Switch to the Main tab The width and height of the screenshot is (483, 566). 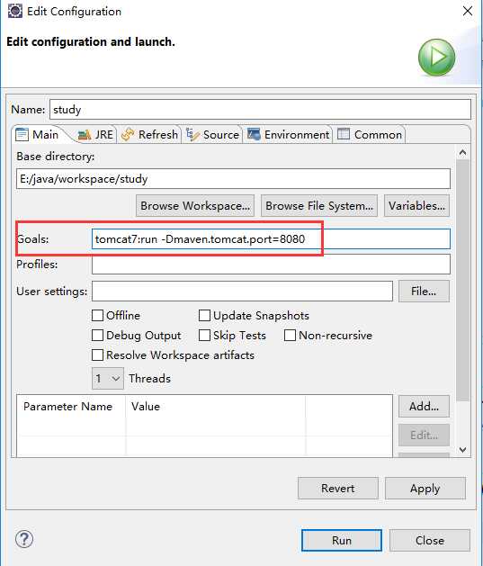pyautogui.click(x=38, y=135)
